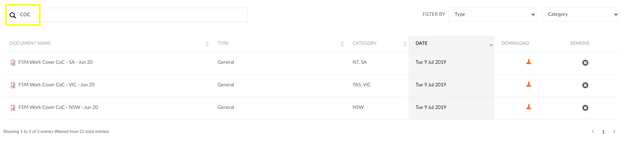Click the PDF icon beside the VIC document
Viewport: 629px width, 141px height.
click(x=13, y=85)
